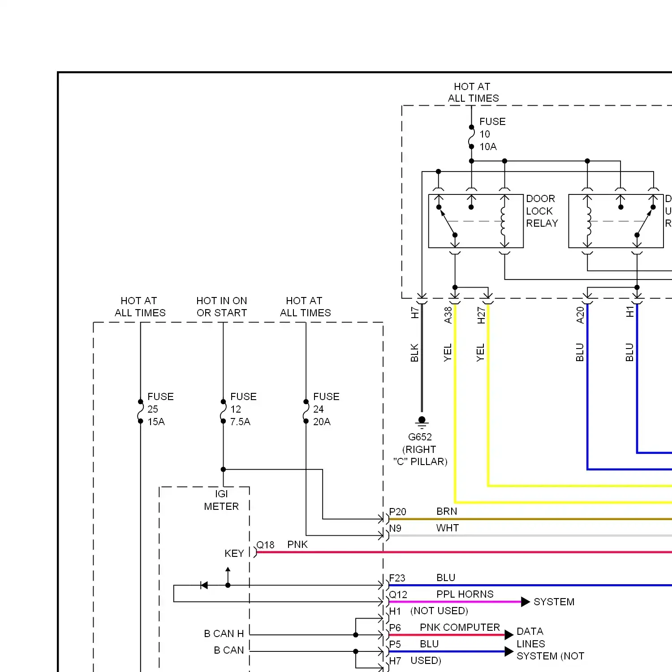Click the 'HOT IN ON OR START' label
The image size is (672, 672).
pyautogui.click(x=222, y=307)
